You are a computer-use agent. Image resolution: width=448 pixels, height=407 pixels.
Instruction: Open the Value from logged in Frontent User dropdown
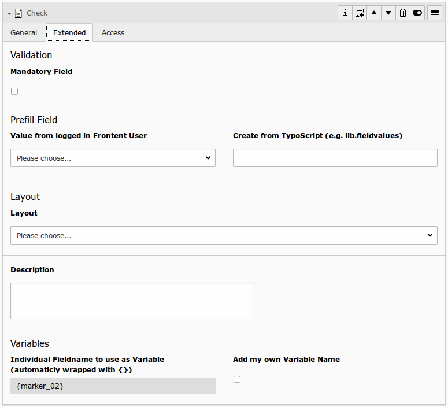113,158
